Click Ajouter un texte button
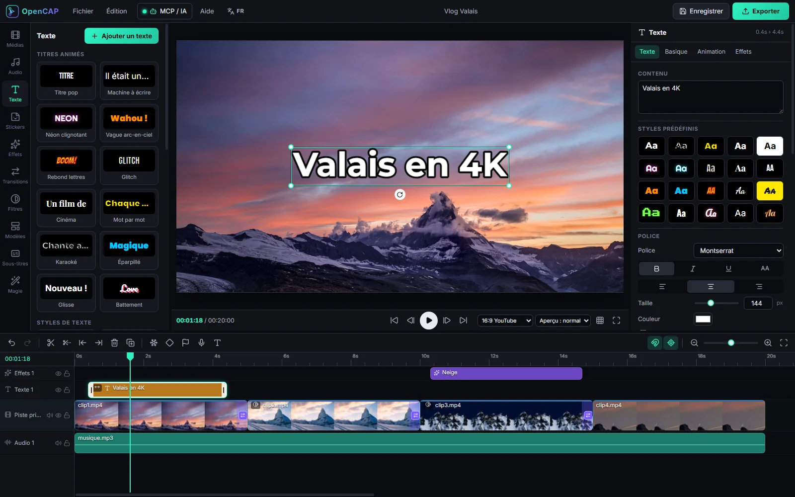This screenshot has width=795, height=497. click(122, 36)
